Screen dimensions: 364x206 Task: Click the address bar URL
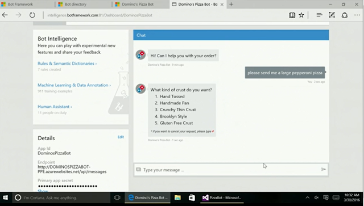click(100, 15)
